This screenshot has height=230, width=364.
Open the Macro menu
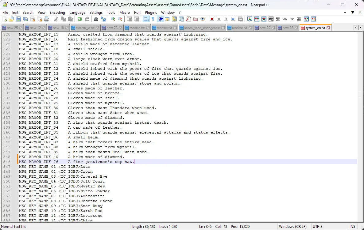(x=124, y=13)
